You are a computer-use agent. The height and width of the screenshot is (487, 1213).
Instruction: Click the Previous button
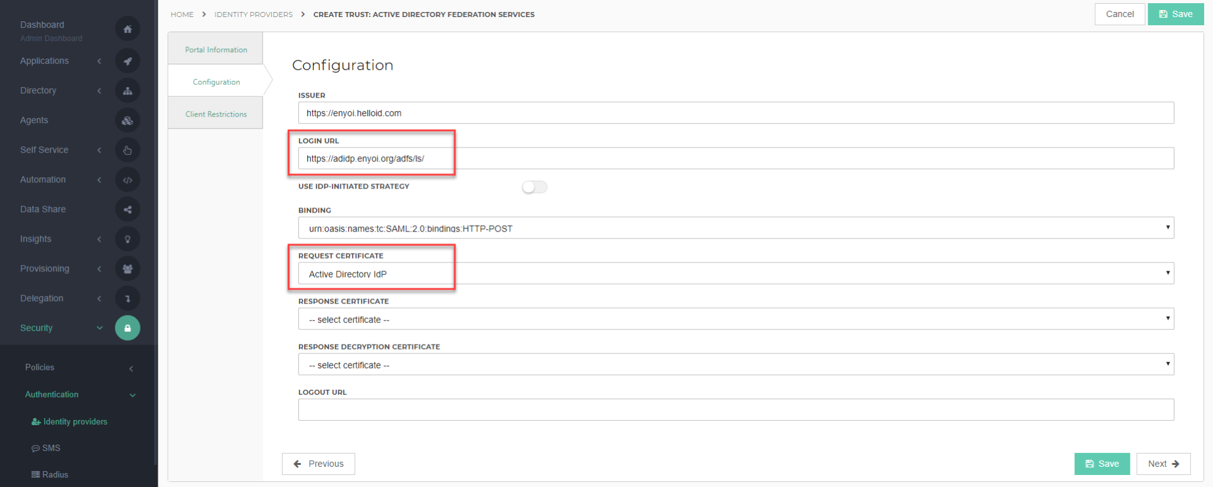click(x=319, y=464)
